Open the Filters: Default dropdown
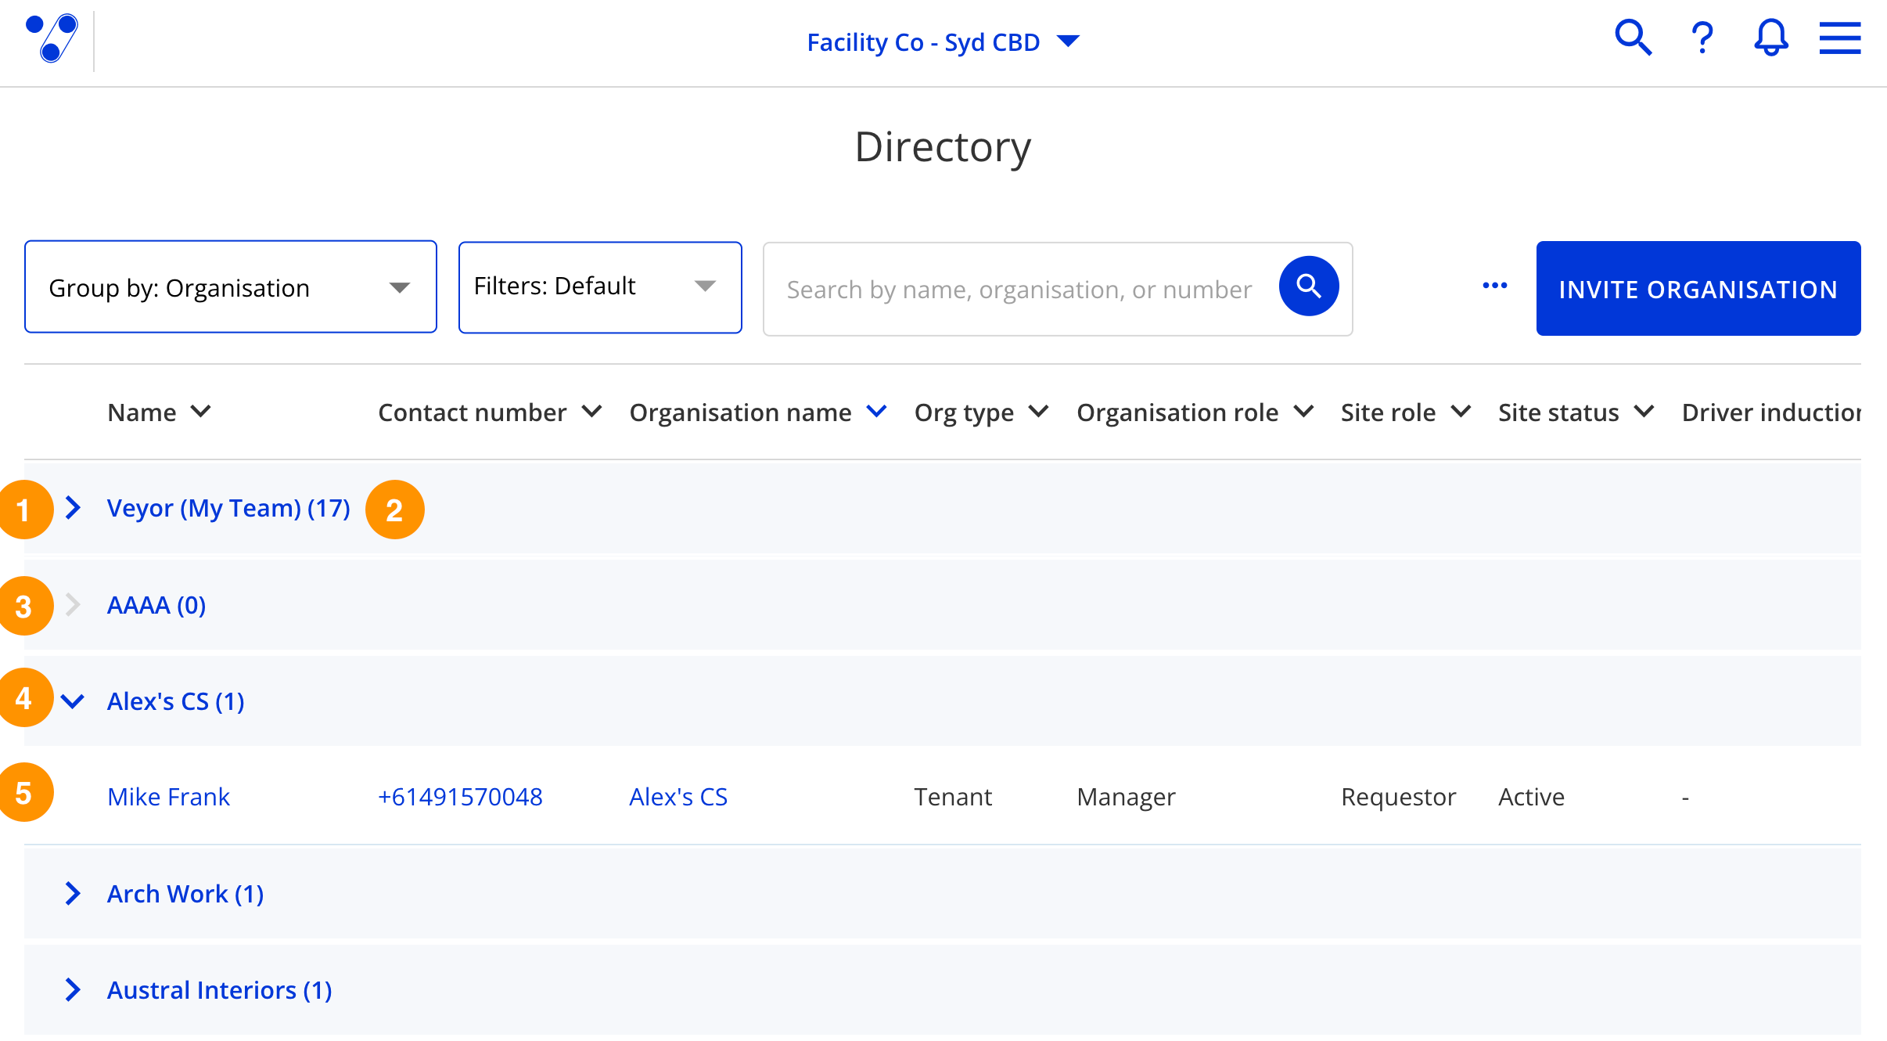 click(x=599, y=286)
